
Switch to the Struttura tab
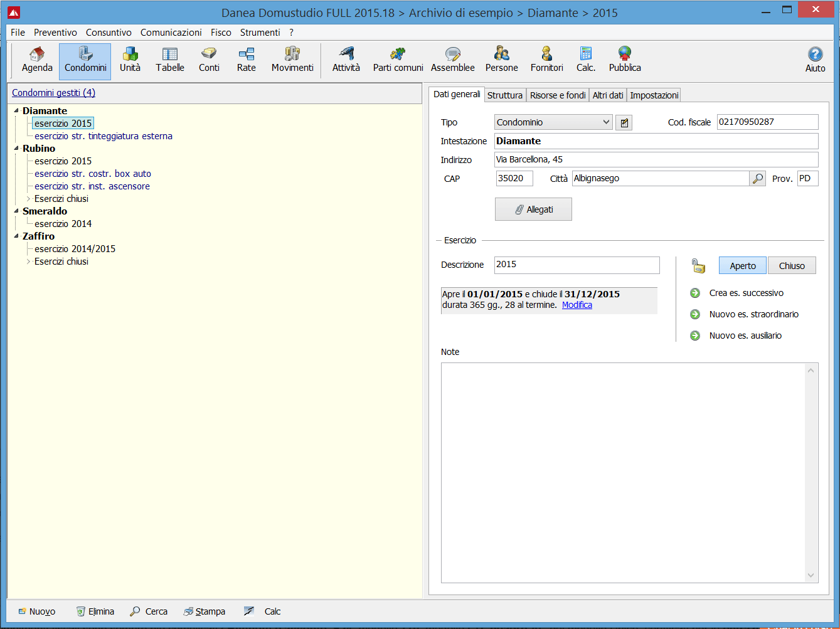click(505, 95)
